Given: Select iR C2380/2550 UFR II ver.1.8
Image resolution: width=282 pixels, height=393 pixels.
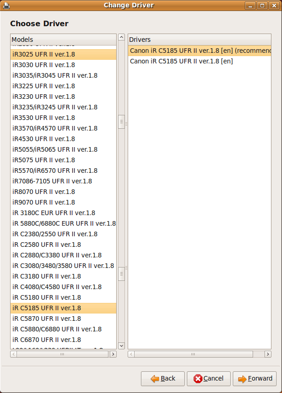Looking at the screenshot, I should pyautogui.click(x=63, y=234).
